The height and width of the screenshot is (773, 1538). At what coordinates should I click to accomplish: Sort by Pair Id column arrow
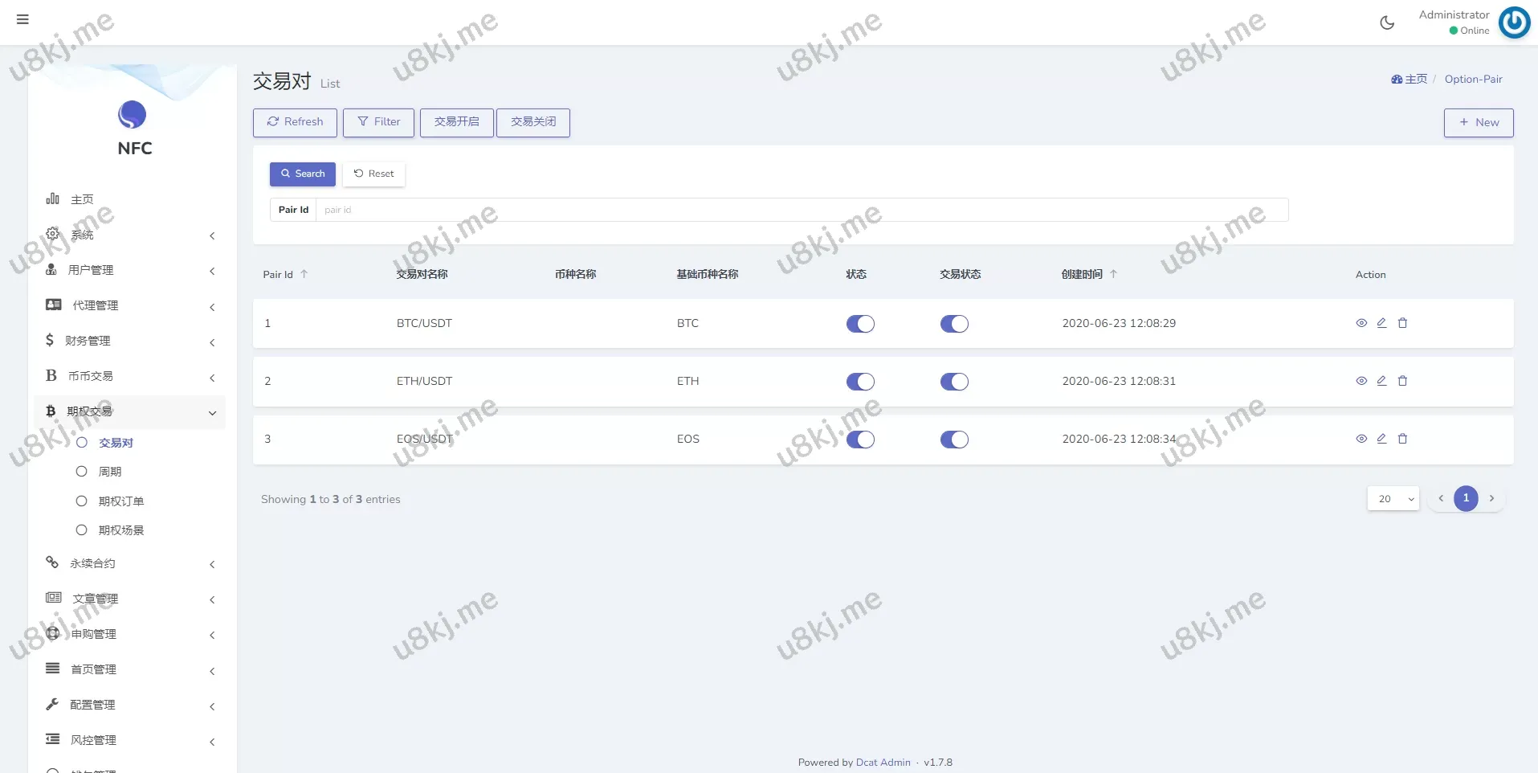(304, 274)
